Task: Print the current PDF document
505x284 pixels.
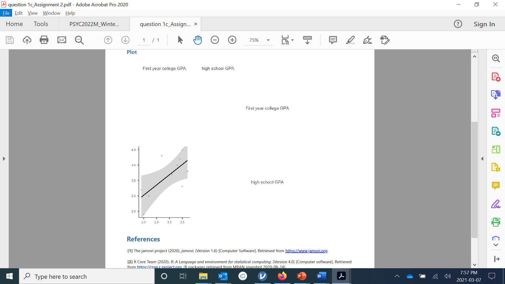Action: [44, 40]
